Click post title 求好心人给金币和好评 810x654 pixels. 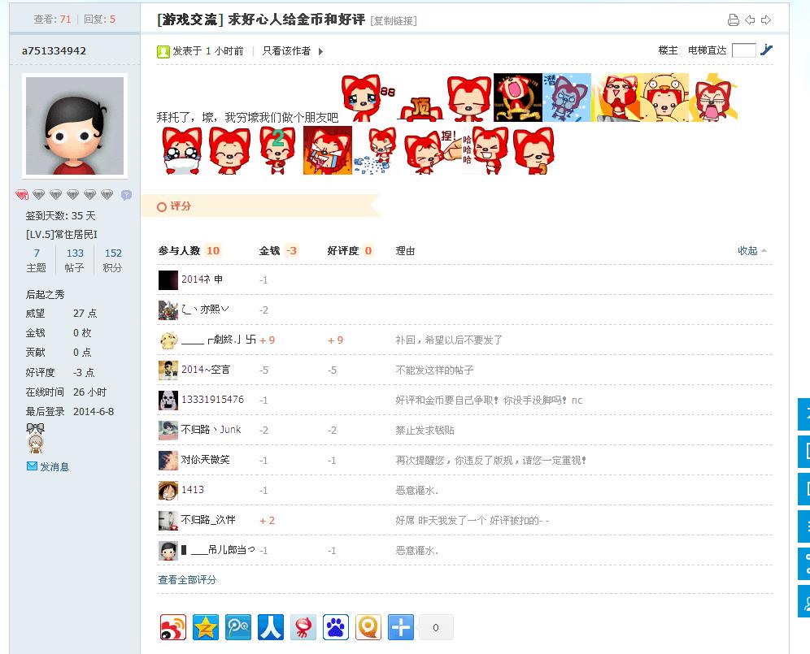[x=297, y=19]
